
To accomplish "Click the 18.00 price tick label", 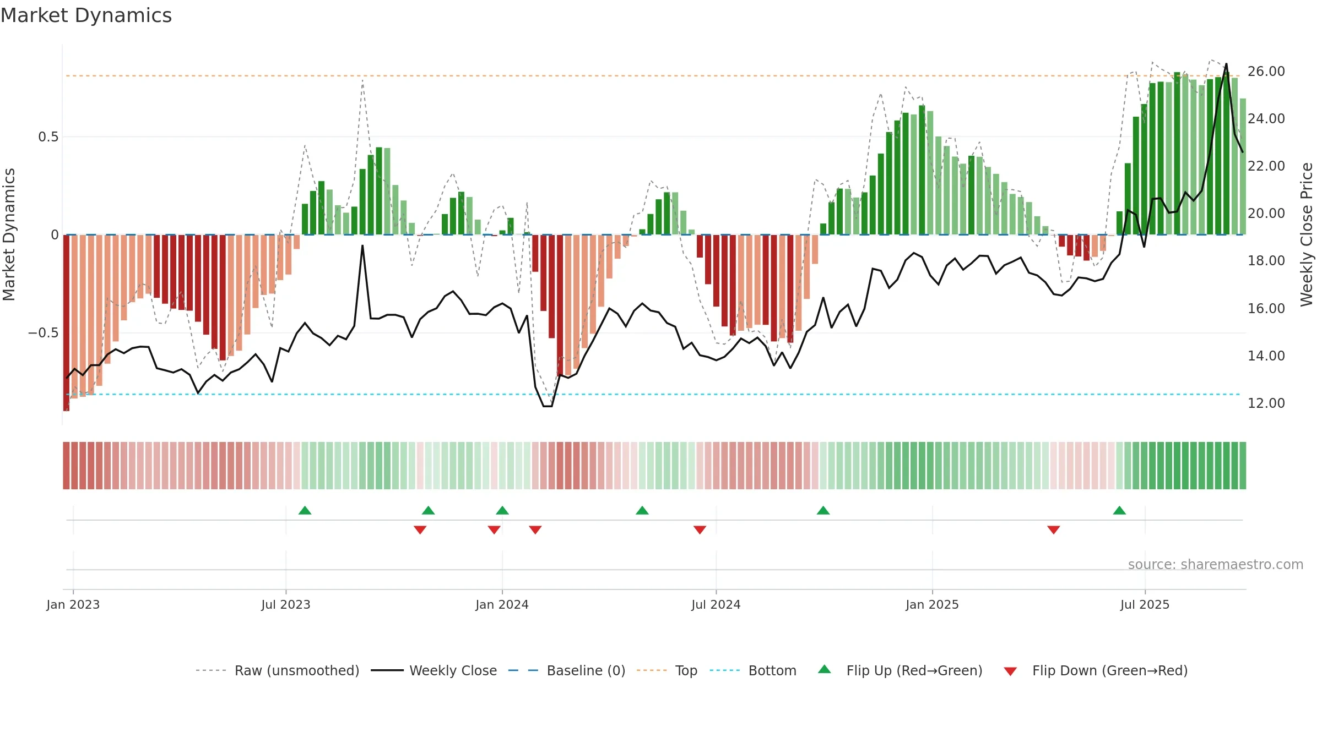I will [1266, 261].
